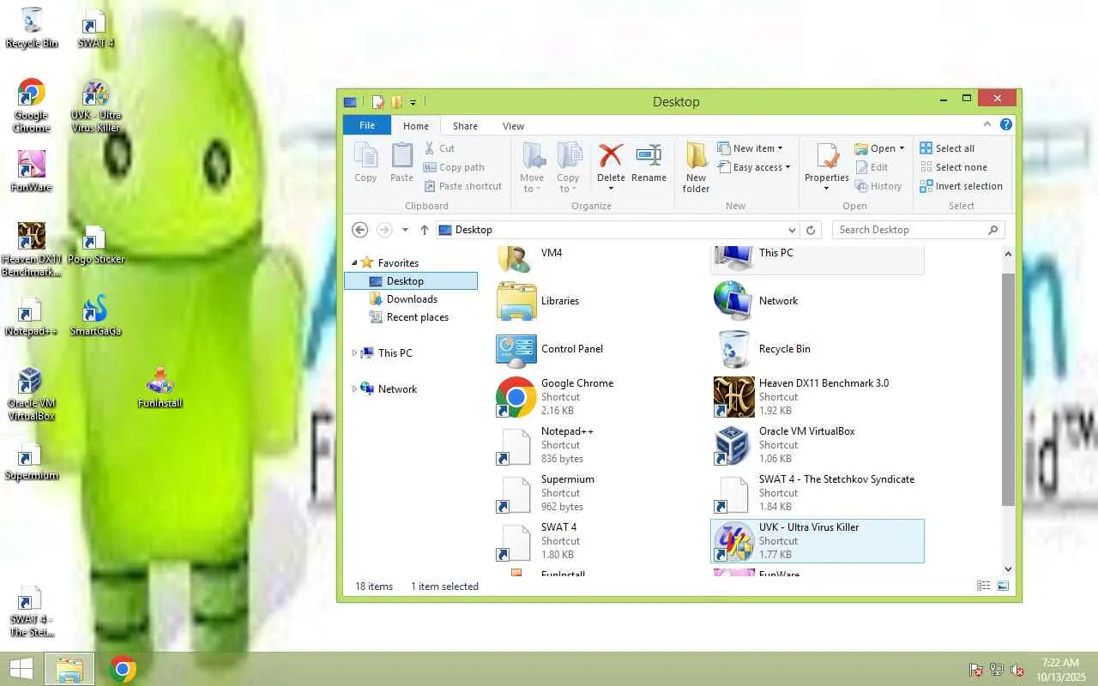Select Libraries in the Explorer file list
Viewport: 1098px width, 686px height.
click(601, 301)
